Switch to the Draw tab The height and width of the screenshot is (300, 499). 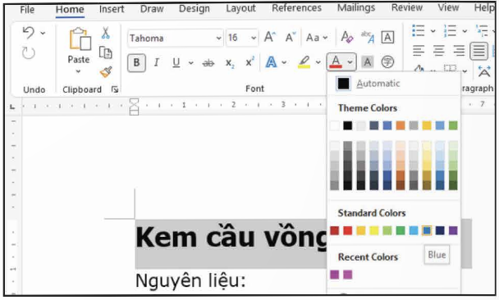152,8
